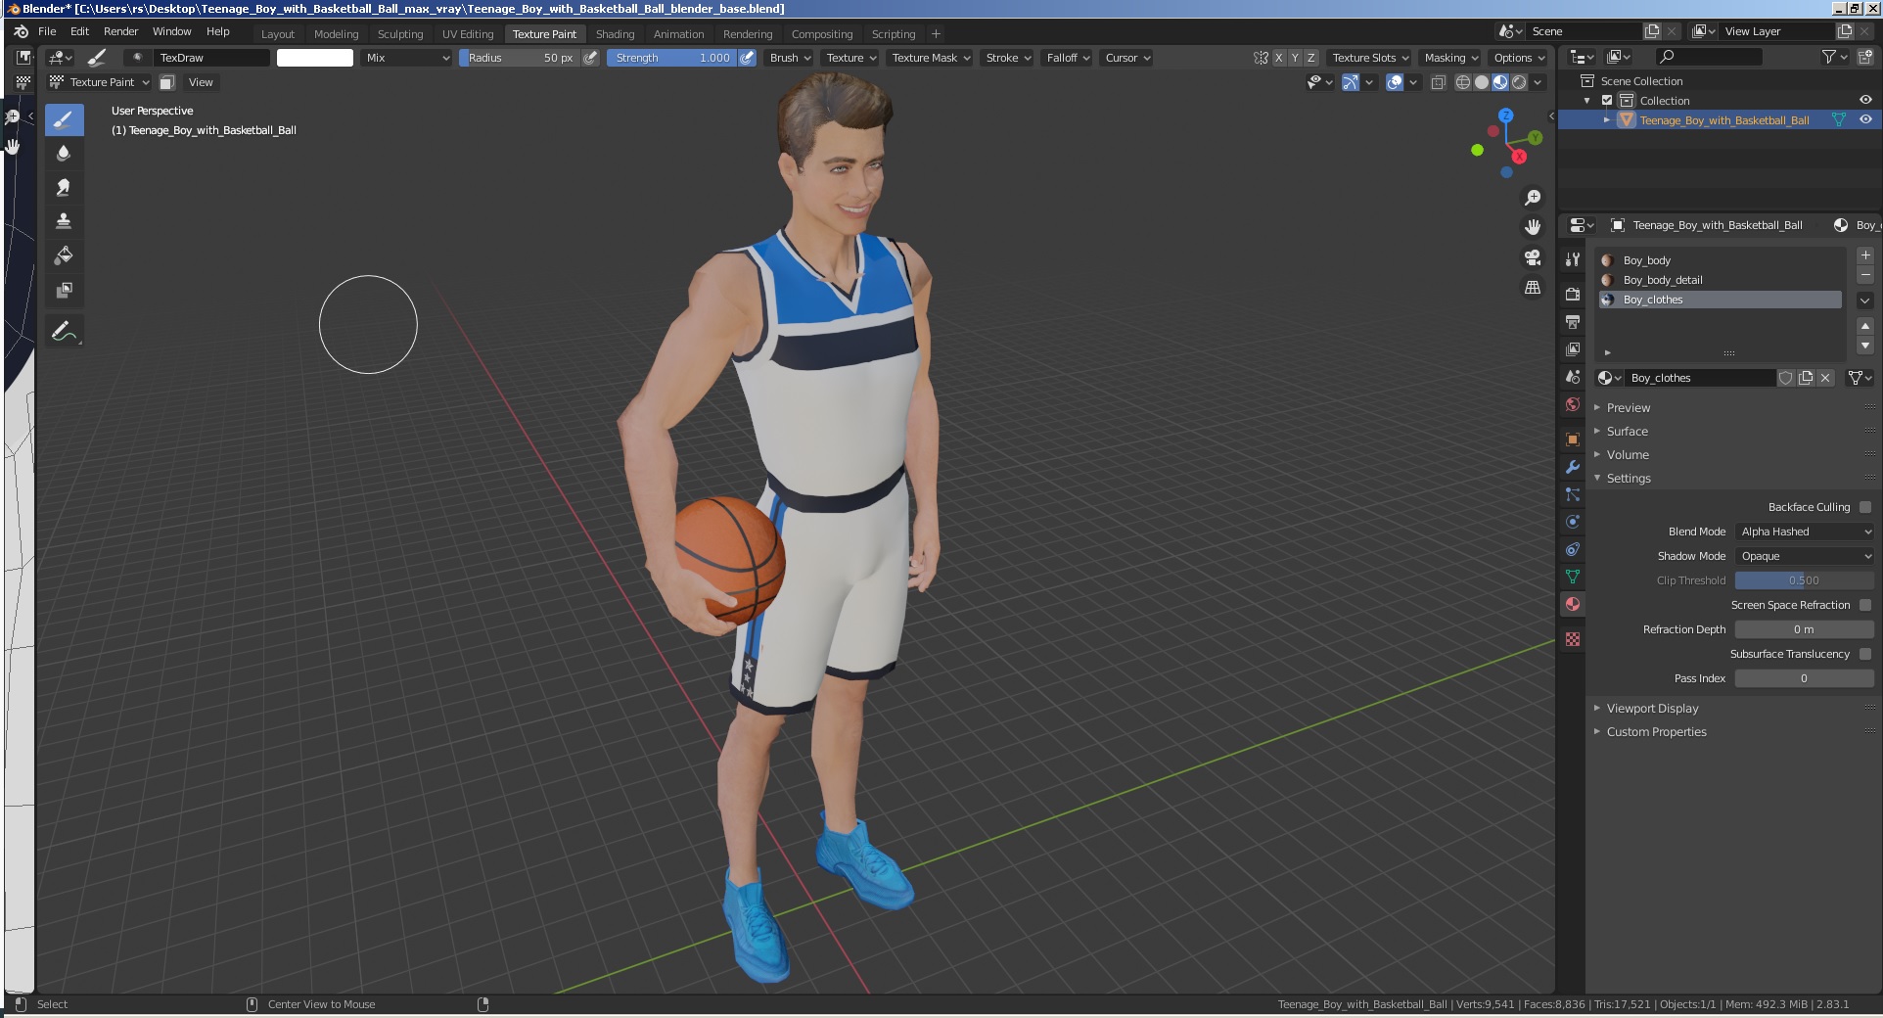
Task: Adjust the brush Strength slider
Action: click(671, 58)
